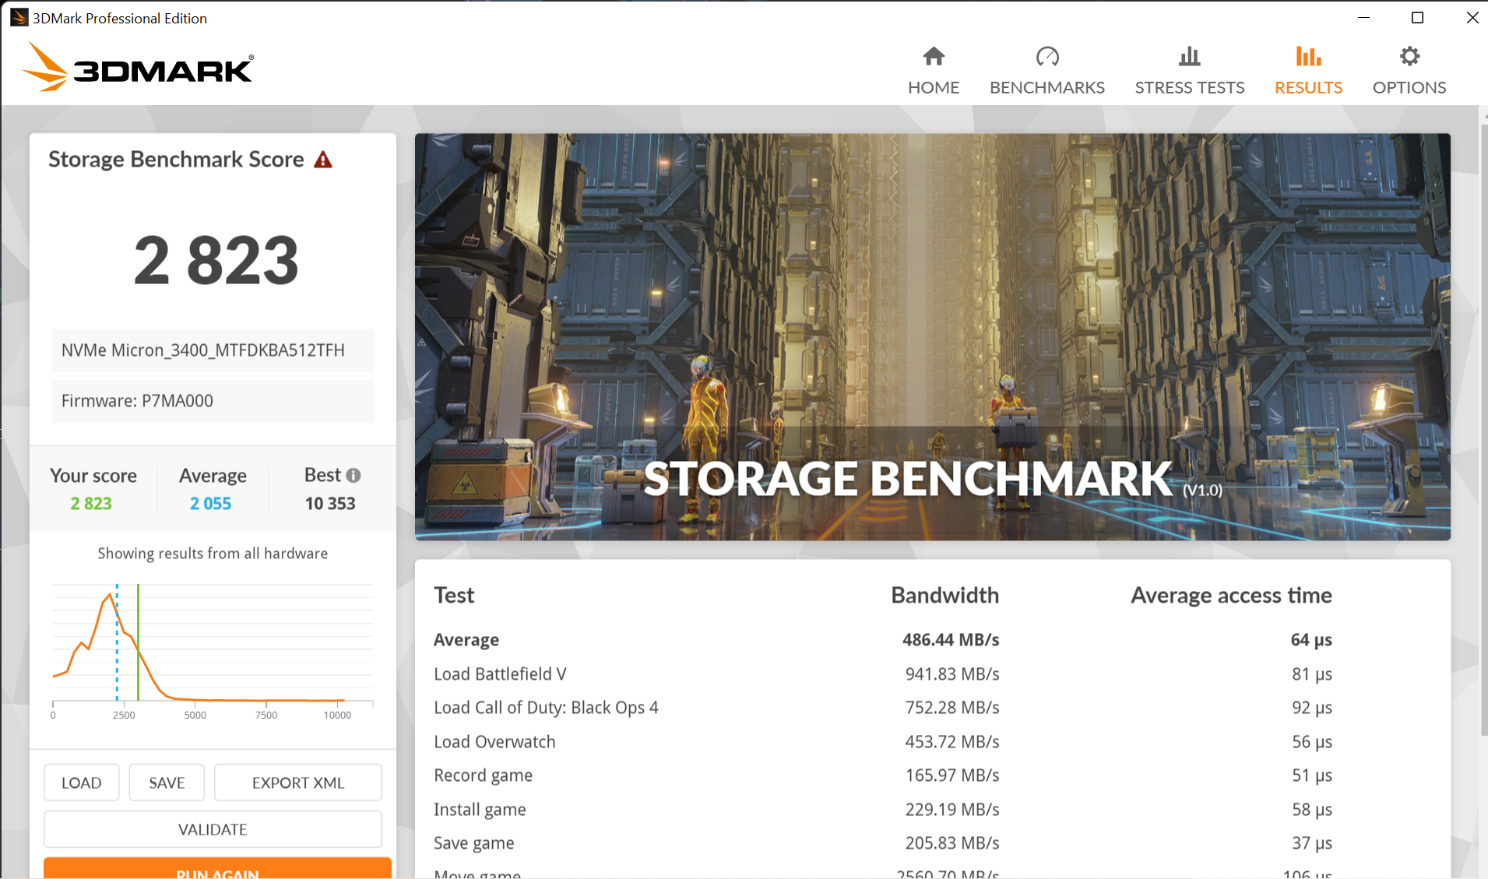The height and width of the screenshot is (879, 1488).
Task: Click the Bandwidth column header
Action: (x=945, y=596)
